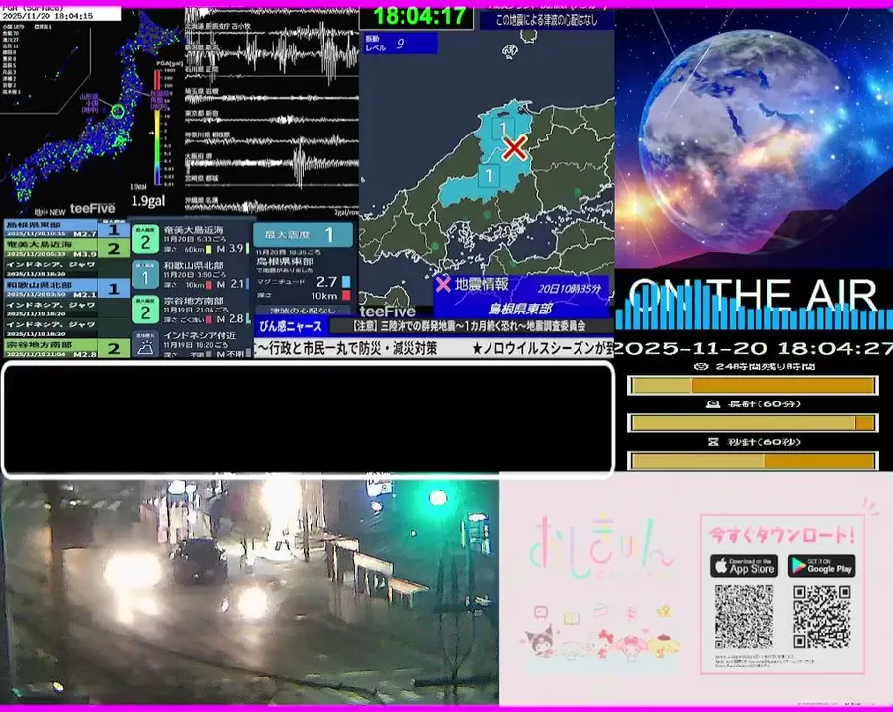Click the green circle marker on the Japan map

pos(118,111)
